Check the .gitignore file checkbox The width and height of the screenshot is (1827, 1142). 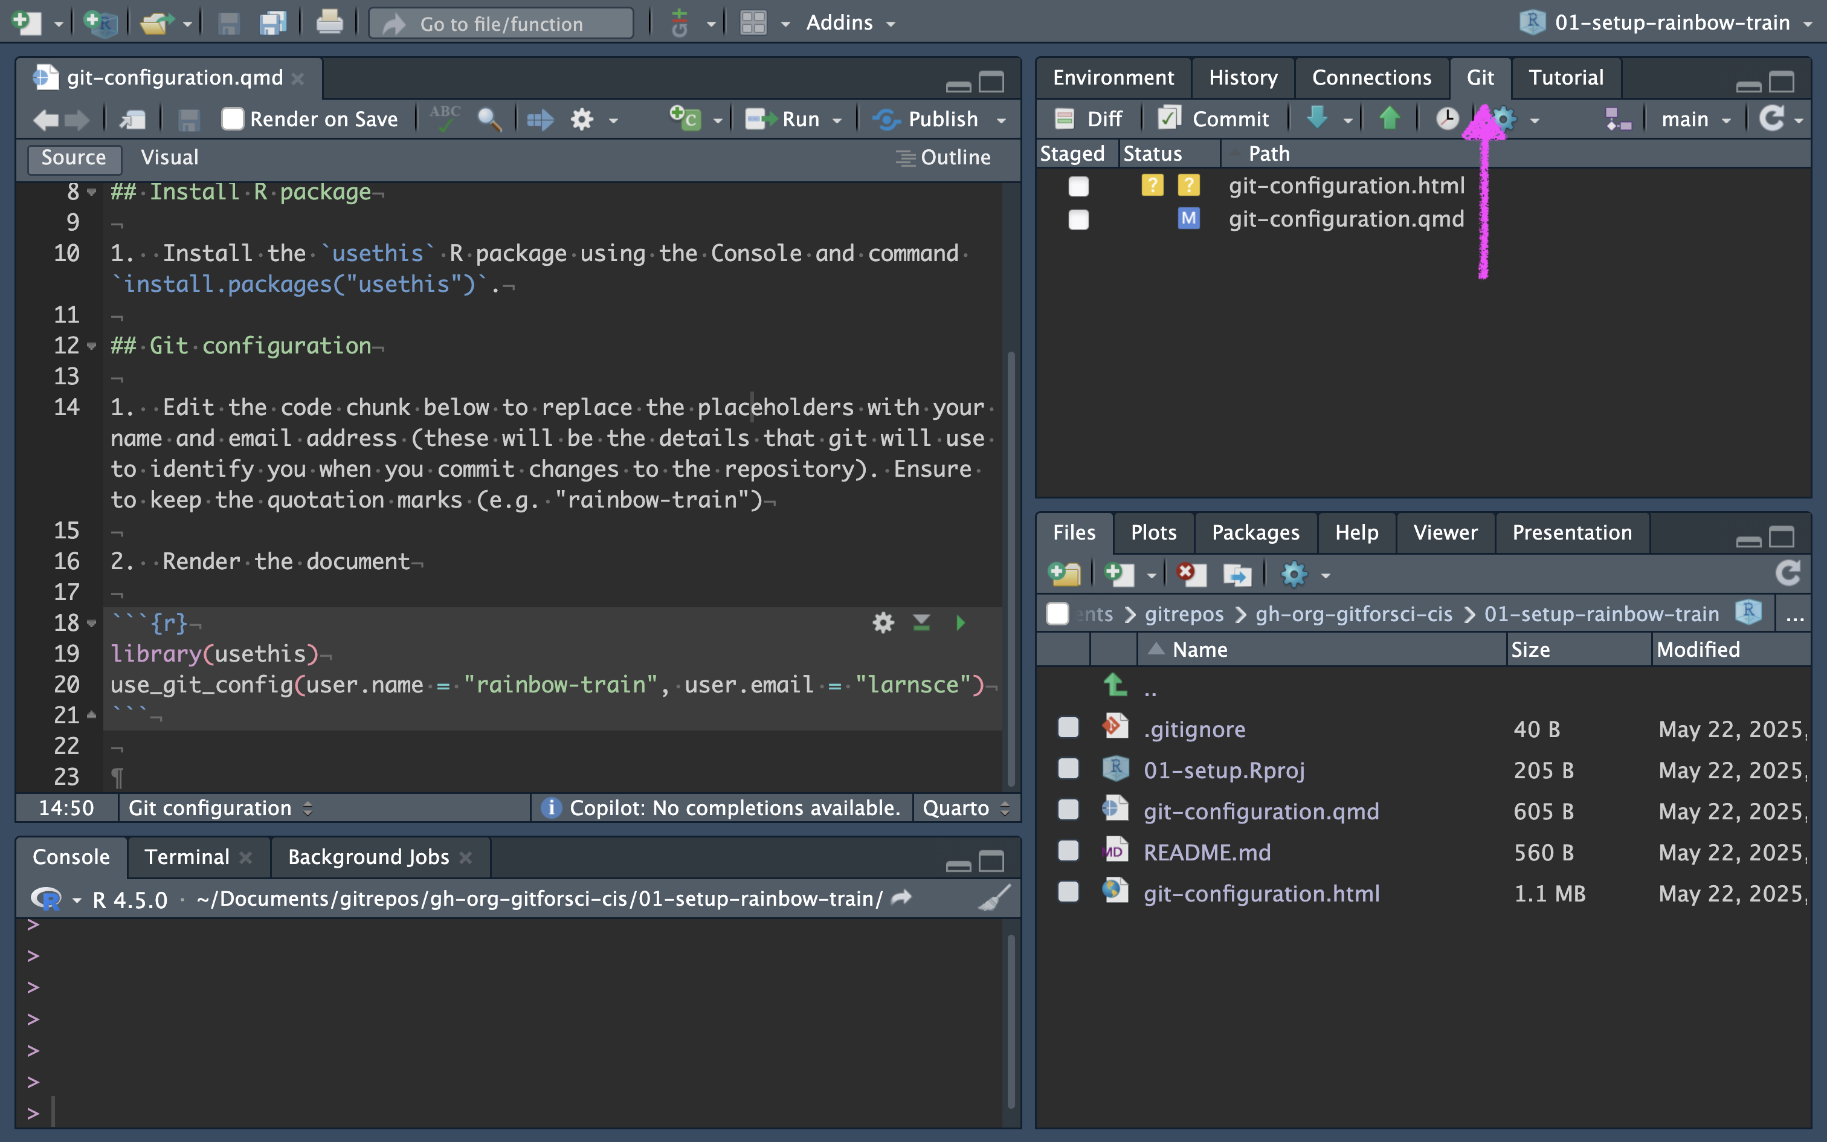pos(1068,727)
